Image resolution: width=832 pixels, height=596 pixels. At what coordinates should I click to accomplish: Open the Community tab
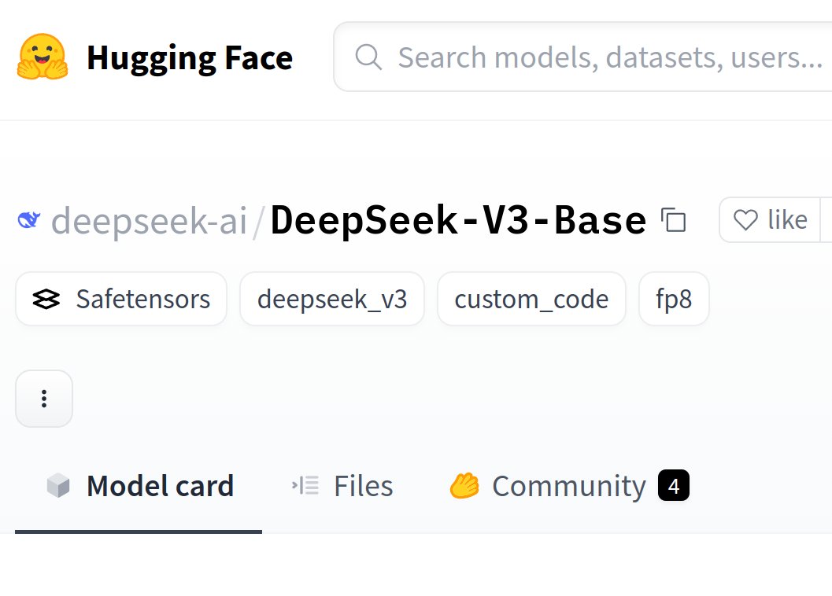coord(569,486)
